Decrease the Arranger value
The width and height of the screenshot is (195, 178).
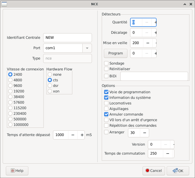[x=144, y=133]
